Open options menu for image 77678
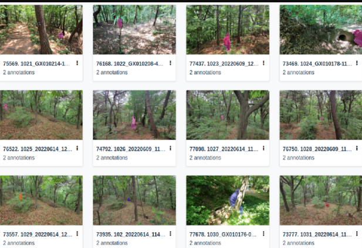The image size is (362, 248). [263, 234]
